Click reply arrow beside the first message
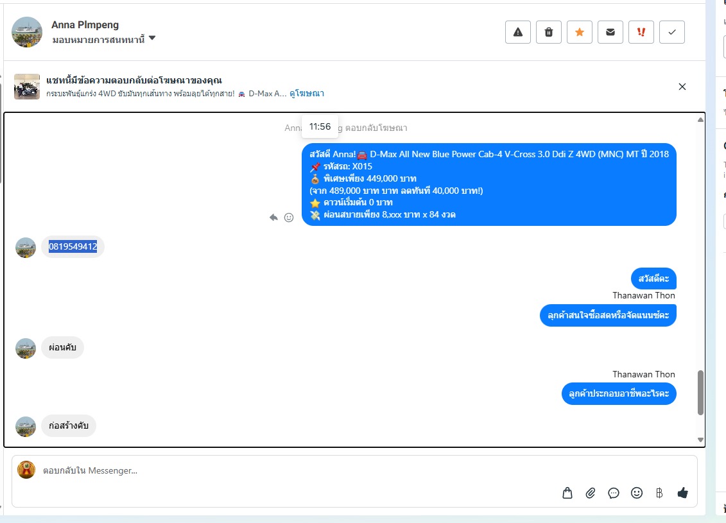726x523 pixels. pos(273,218)
